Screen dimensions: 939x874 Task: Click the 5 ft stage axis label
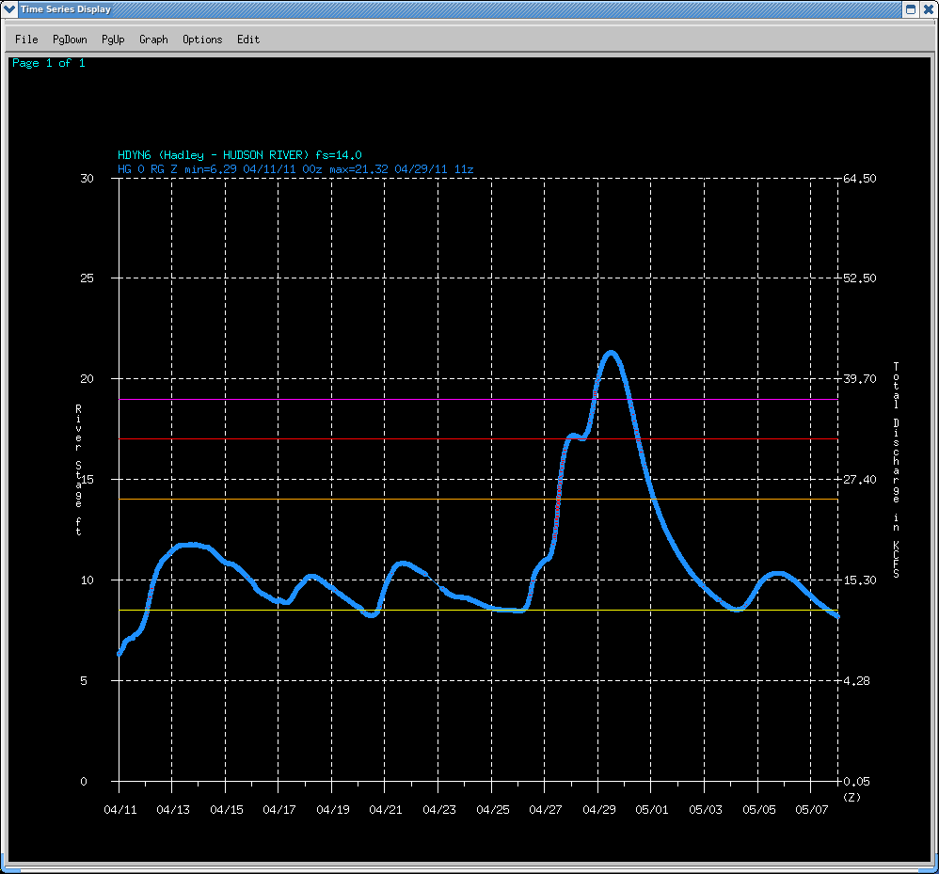click(84, 680)
